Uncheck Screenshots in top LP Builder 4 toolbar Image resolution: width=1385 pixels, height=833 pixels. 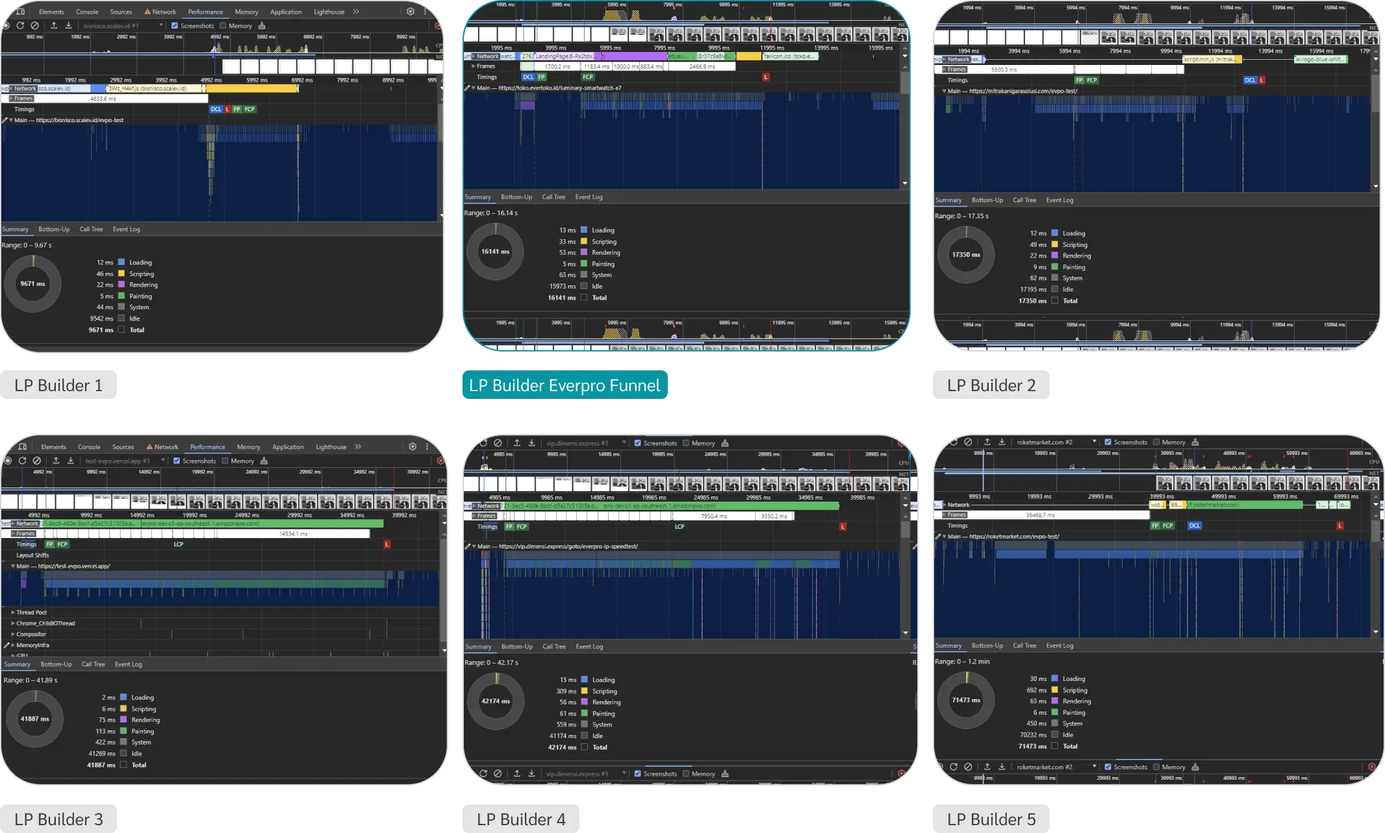638,443
